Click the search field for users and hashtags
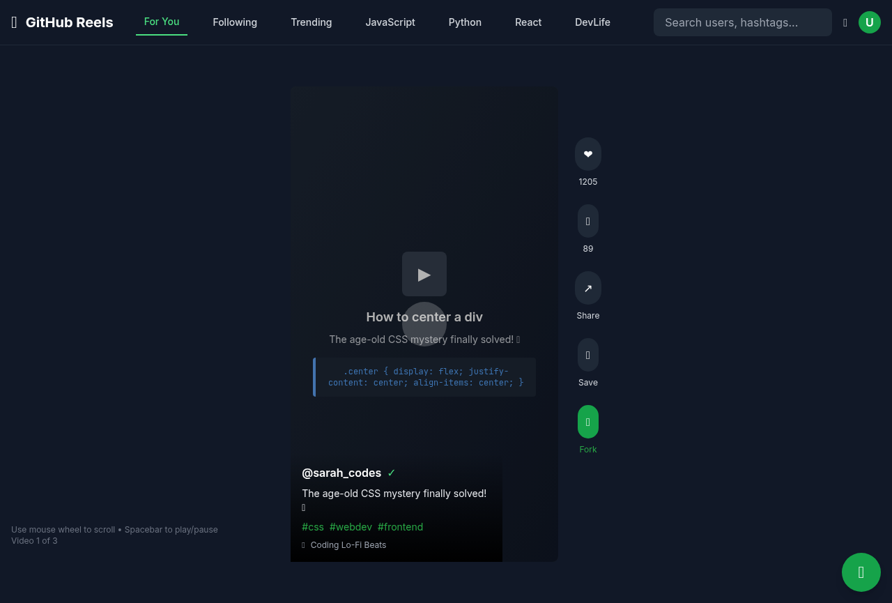The width and height of the screenshot is (892, 603). (x=742, y=22)
